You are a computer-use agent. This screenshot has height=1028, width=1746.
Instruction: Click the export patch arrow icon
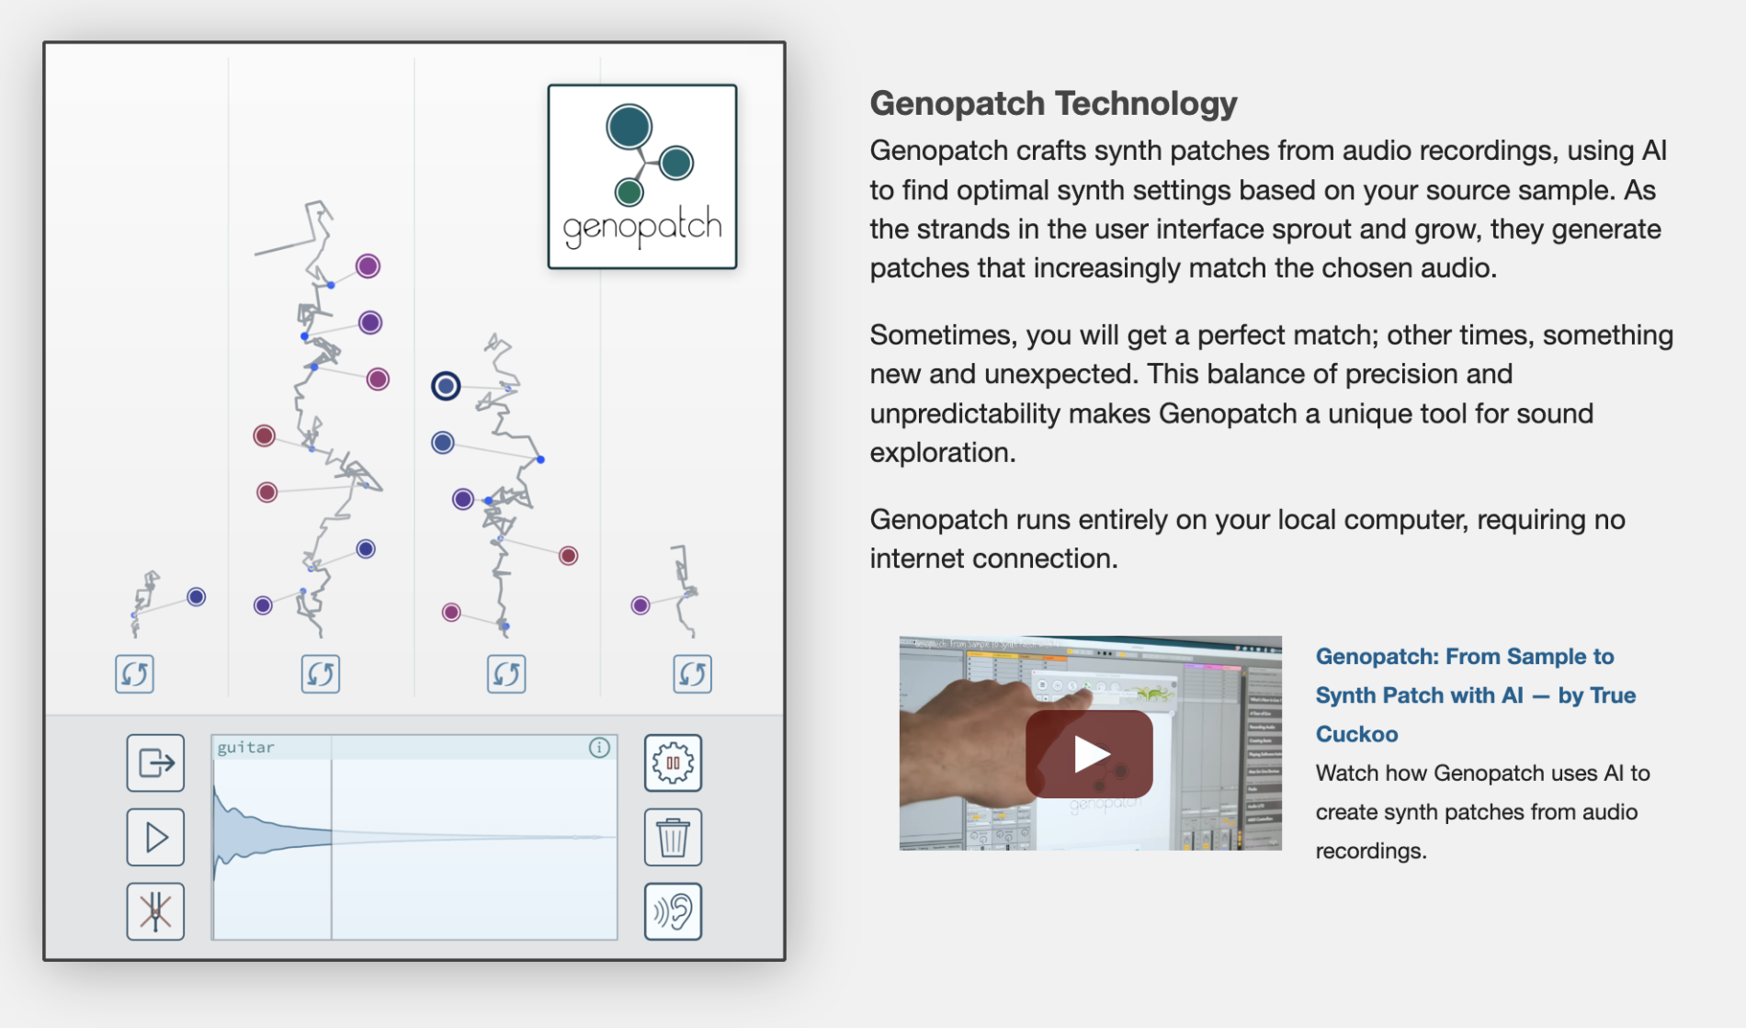point(155,763)
